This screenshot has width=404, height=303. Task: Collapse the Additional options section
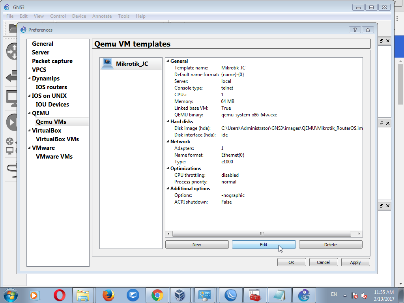pos(168,189)
